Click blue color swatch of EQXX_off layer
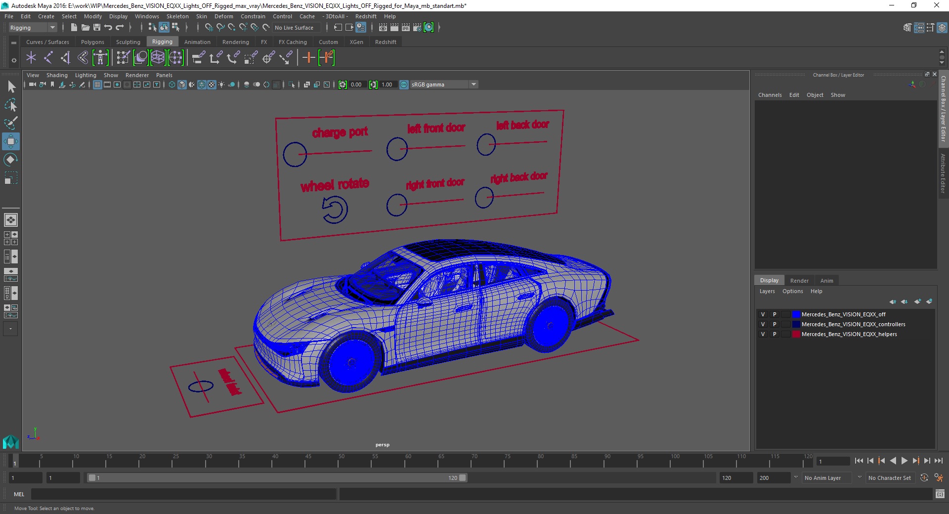The image size is (949, 514). [x=796, y=314]
